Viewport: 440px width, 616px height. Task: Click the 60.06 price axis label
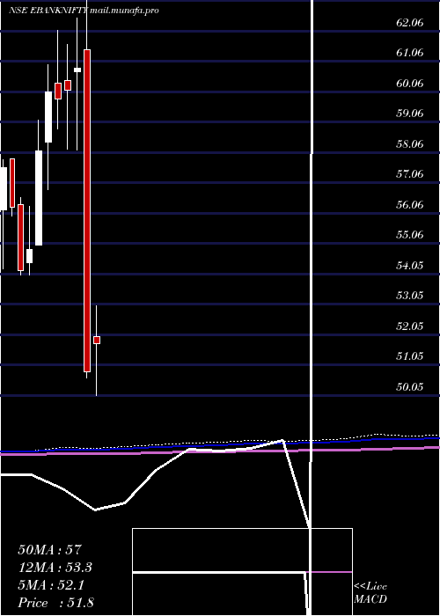point(410,84)
